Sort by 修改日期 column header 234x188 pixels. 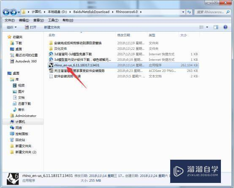tap(124, 35)
